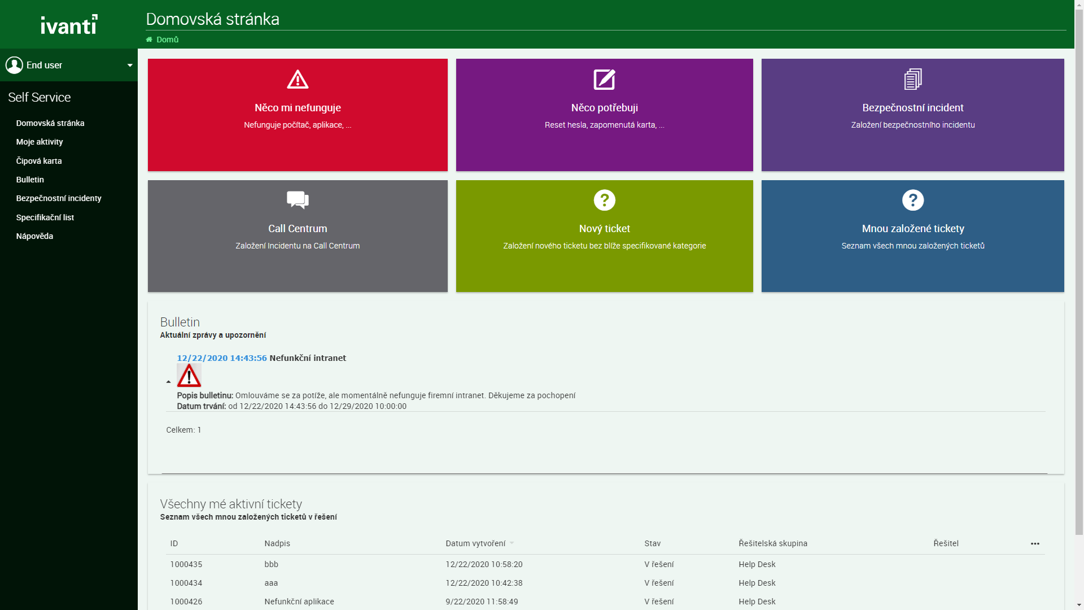Select Čipová karta menu item
Image resolution: width=1084 pixels, height=610 pixels.
pyautogui.click(x=39, y=161)
